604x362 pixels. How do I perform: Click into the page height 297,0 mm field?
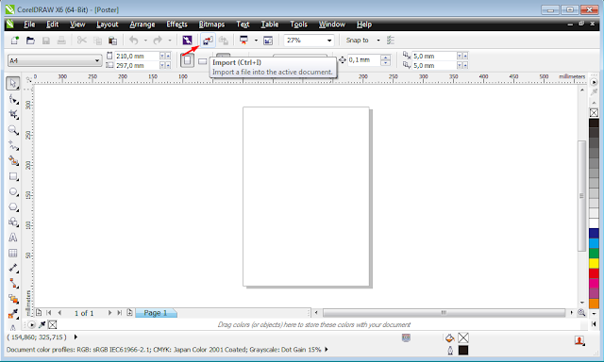[x=137, y=65]
